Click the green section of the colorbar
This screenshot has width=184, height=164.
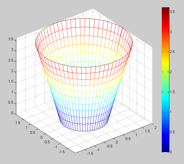[x=165, y=79]
